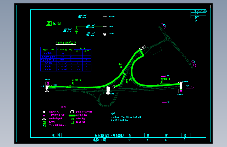
Task: Click the K10+500 label in the schematic
Action: point(112,16)
